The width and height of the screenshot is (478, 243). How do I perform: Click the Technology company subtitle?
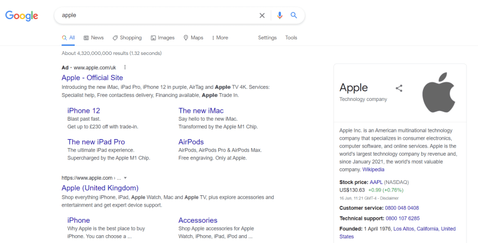tap(363, 99)
